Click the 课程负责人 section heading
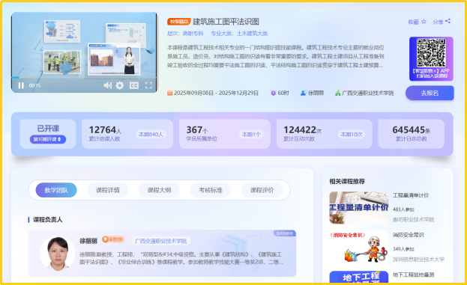Screen dimensions: 467x285 47,220
